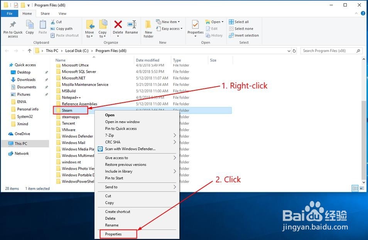Click the Properties checkmark icon in title bar

[16, 5]
